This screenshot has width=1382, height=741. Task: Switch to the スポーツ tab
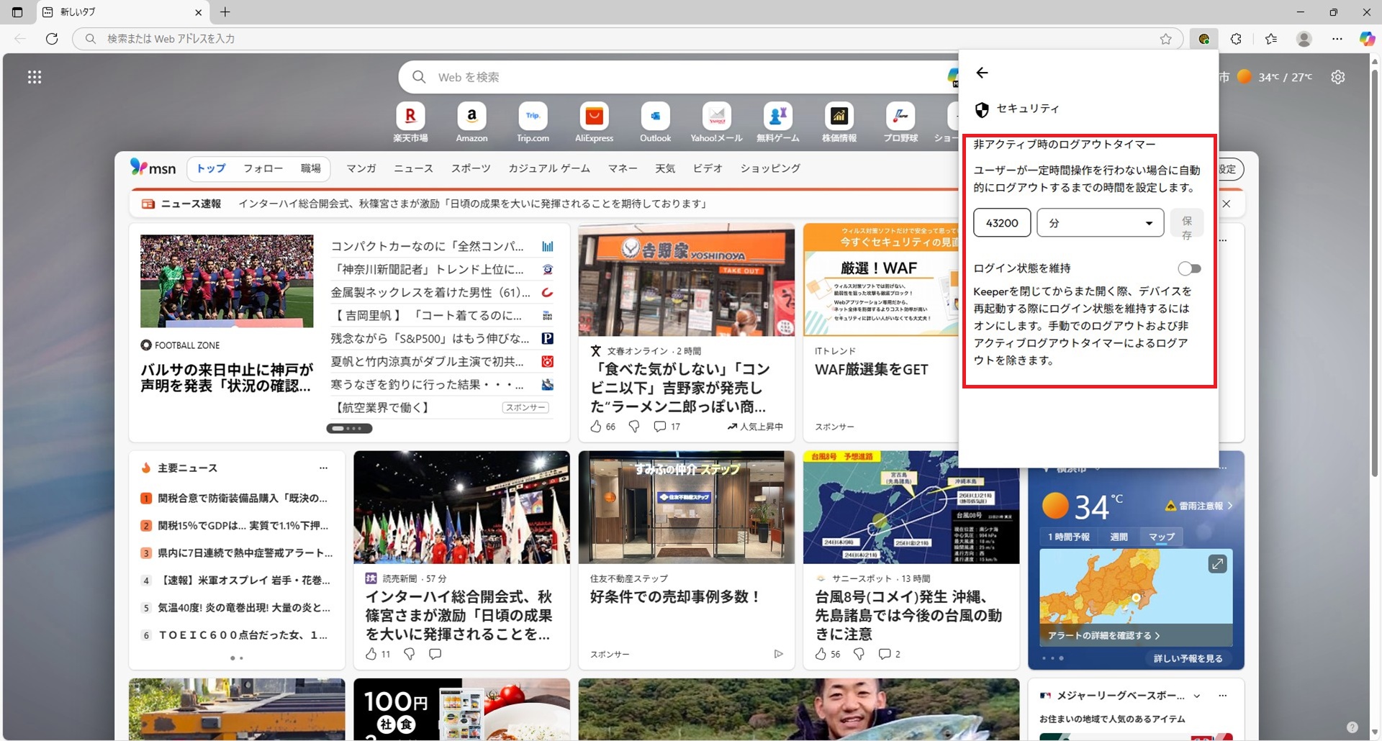point(471,168)
